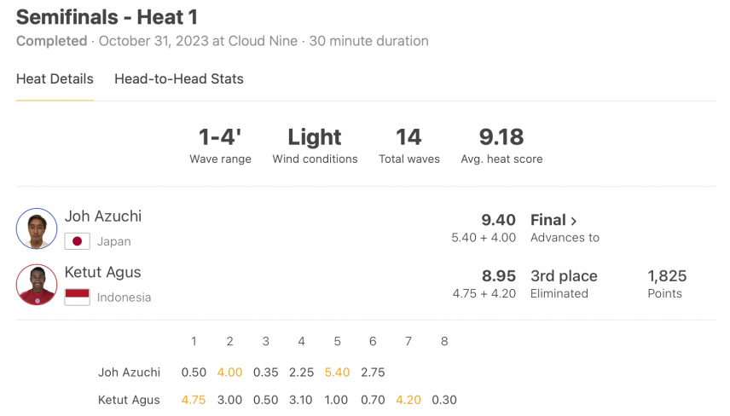Click Joh Azuchi row label in score table
Viewport: 730px width, 416px height.
pos(129,373)
